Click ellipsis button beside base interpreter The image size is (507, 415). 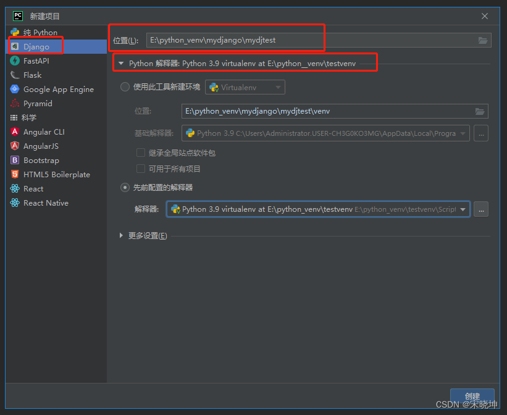click(x=481, y=133)
